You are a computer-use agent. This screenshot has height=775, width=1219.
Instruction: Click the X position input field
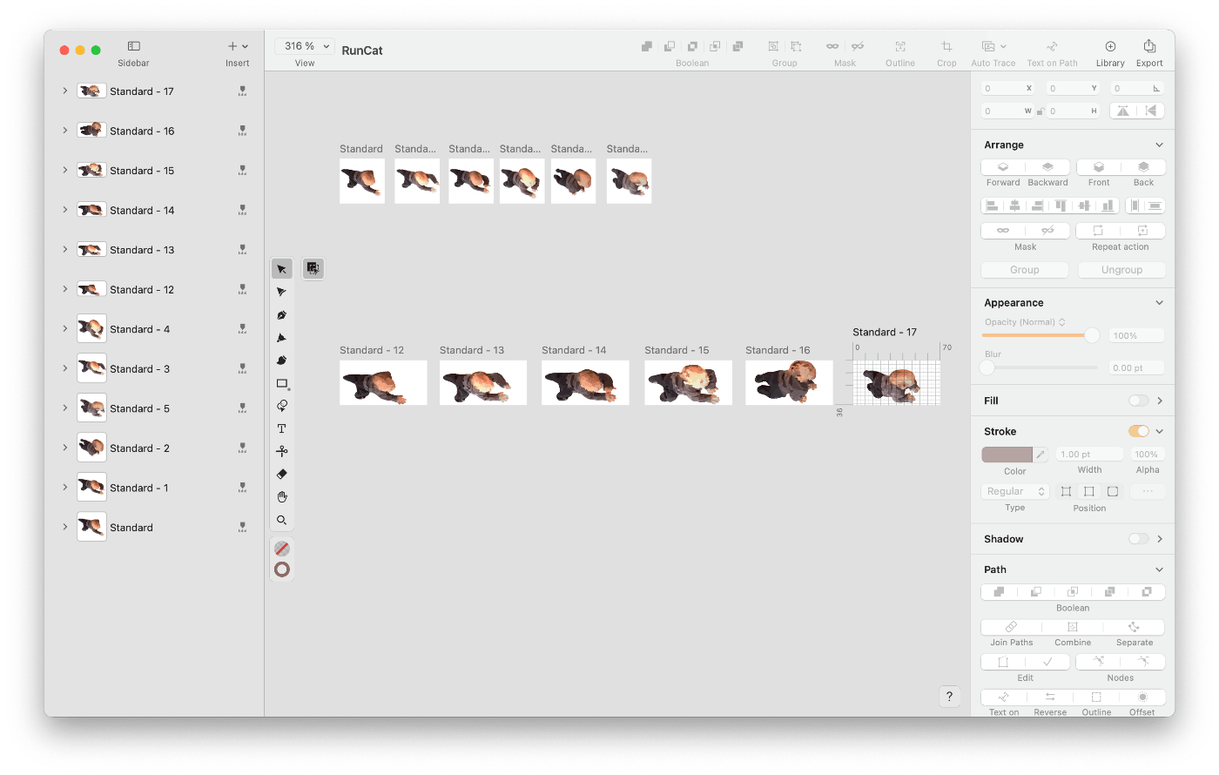(x=1007, y=88)
